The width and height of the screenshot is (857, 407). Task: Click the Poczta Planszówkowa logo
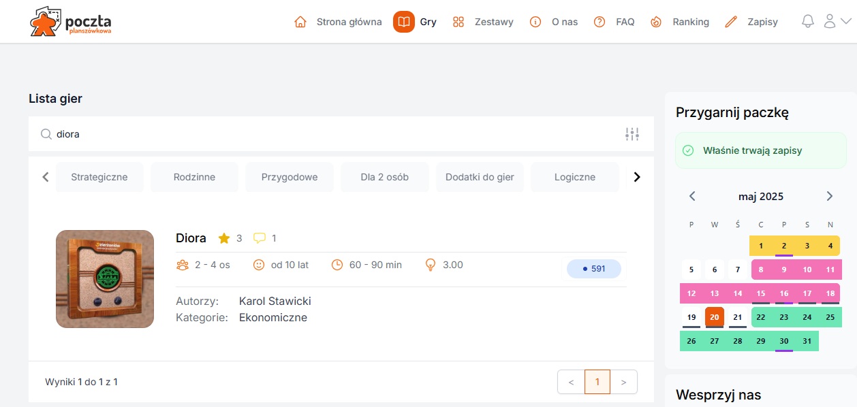(x=71, y=22)
